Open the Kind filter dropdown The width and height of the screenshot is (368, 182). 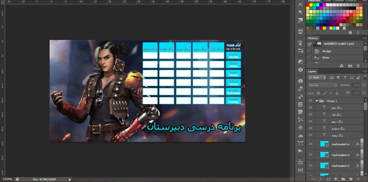[x=317, y=78]
